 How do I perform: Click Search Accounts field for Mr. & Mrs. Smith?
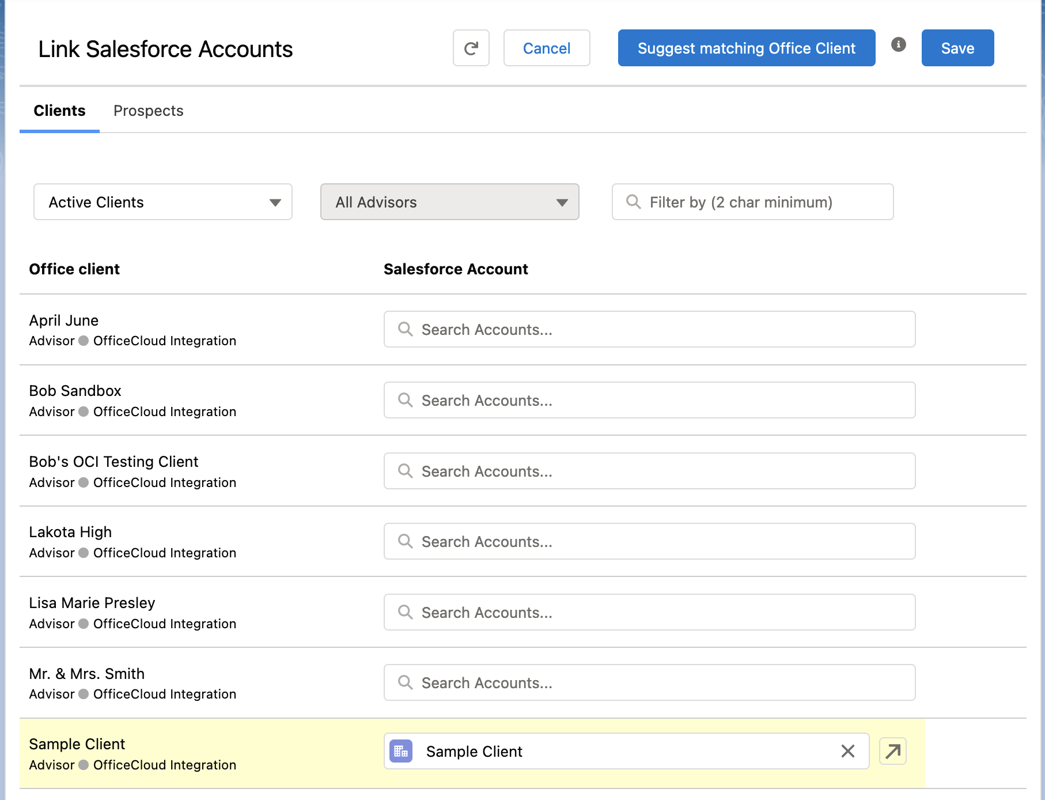click(649, 682)
